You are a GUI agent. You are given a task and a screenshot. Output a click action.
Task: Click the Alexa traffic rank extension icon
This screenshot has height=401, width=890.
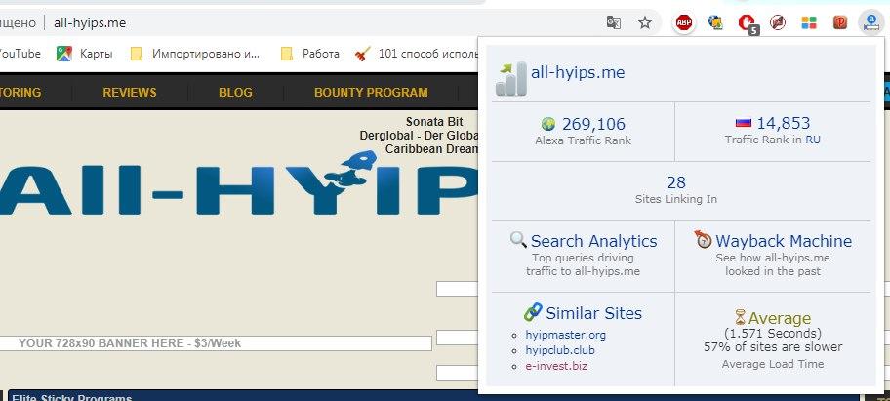point(869,22)
